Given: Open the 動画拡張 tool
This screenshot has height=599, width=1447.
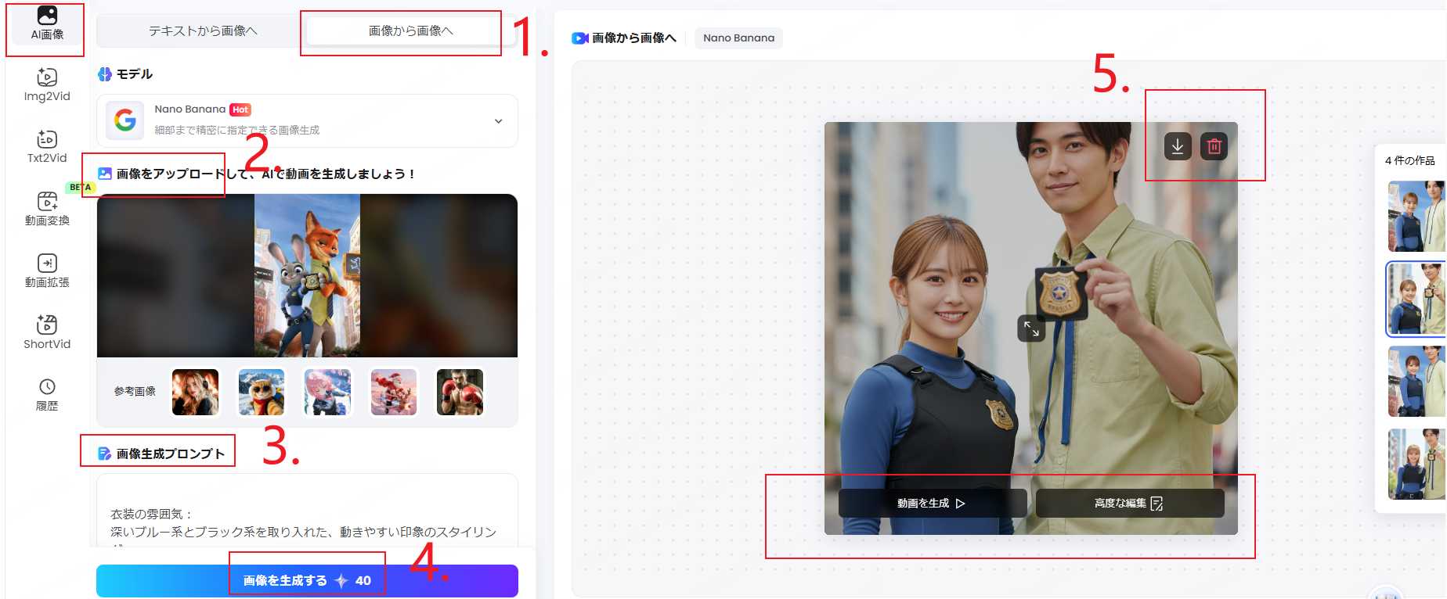Looking at the screenshot, I should [47, 271].
